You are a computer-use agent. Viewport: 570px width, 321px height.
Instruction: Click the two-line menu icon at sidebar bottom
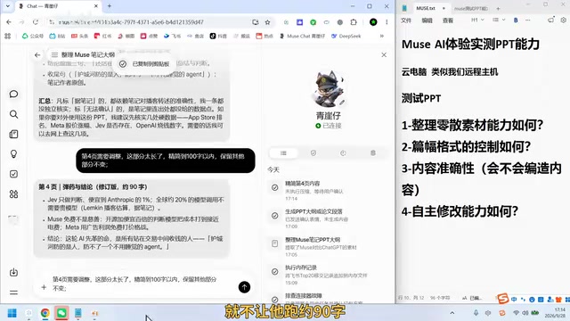point(14,292)
